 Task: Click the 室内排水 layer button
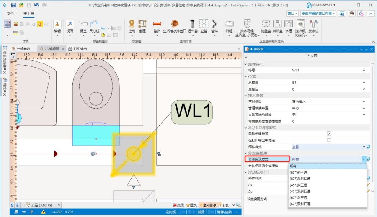pos(209,205)
